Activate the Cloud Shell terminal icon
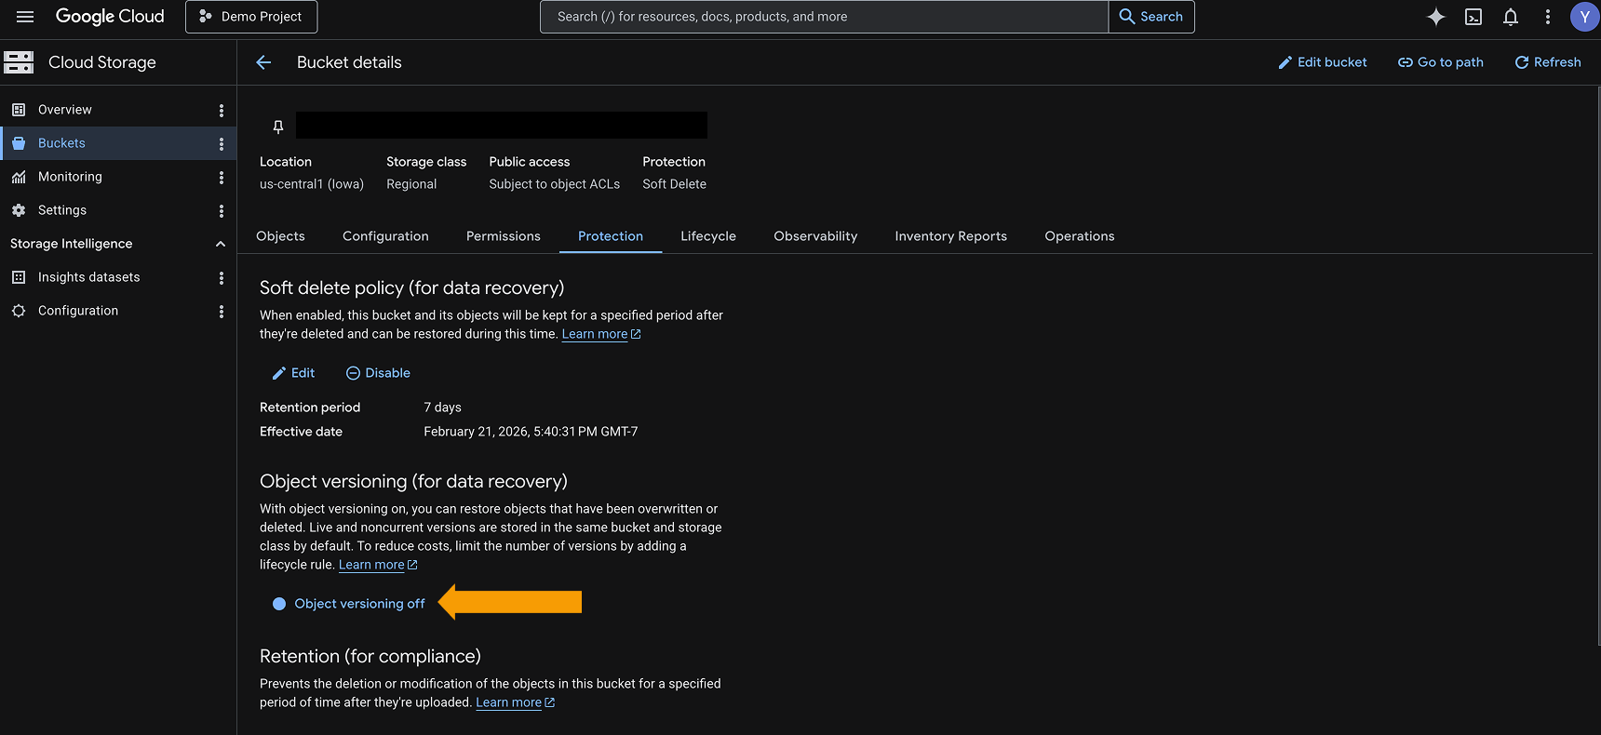This screenshot has height=735, width=1601. point(1473,17)
